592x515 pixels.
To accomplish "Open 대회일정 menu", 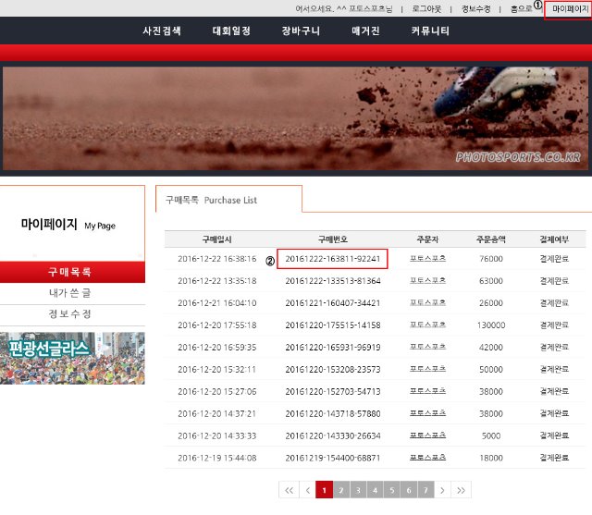I will [x=231, y=31].
